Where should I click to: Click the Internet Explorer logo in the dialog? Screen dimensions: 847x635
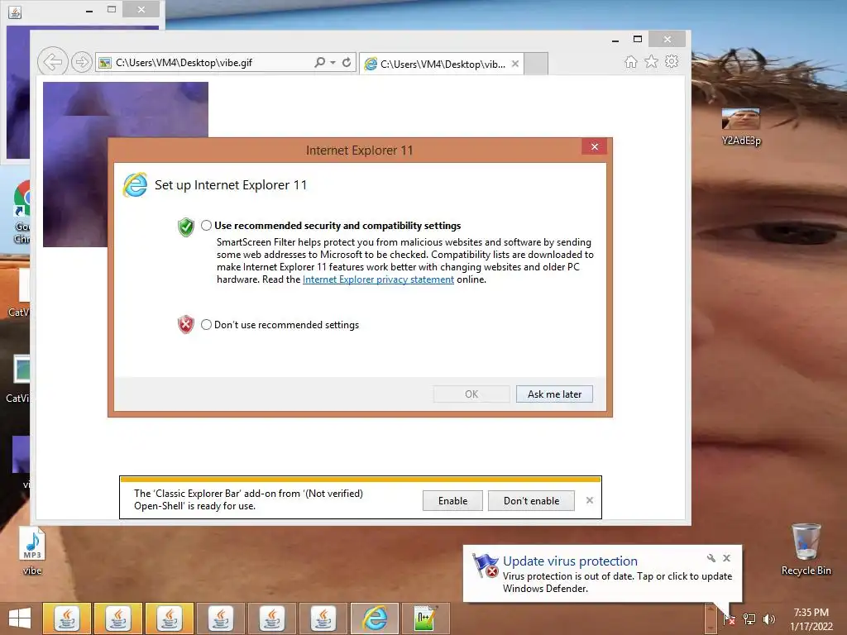pyautogui.click(x=135, y=185)
